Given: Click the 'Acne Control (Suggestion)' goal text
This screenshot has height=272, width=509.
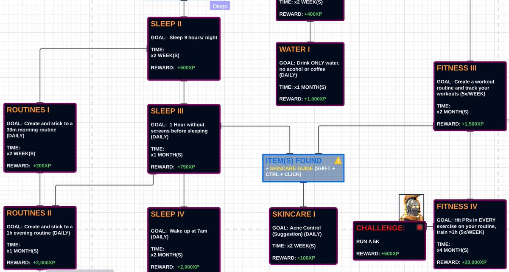Looking at the screenshot, I should click(296, 231).
